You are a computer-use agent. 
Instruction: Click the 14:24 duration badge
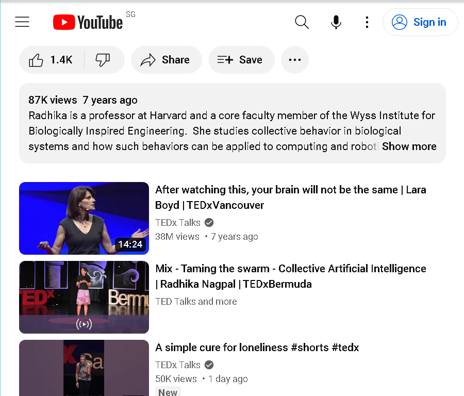[130, 244]
